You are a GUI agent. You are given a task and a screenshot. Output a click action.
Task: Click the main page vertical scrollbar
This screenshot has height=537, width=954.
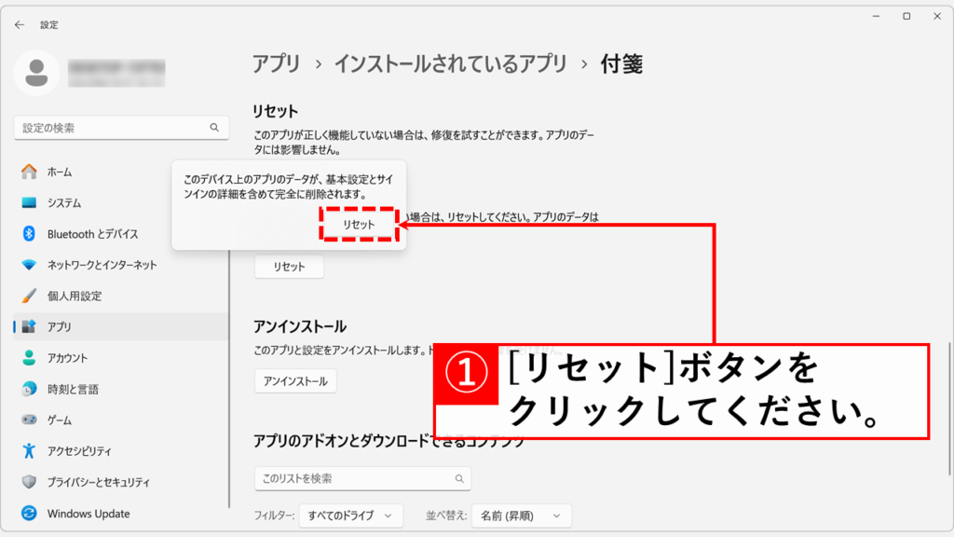(x=949, y=408)
